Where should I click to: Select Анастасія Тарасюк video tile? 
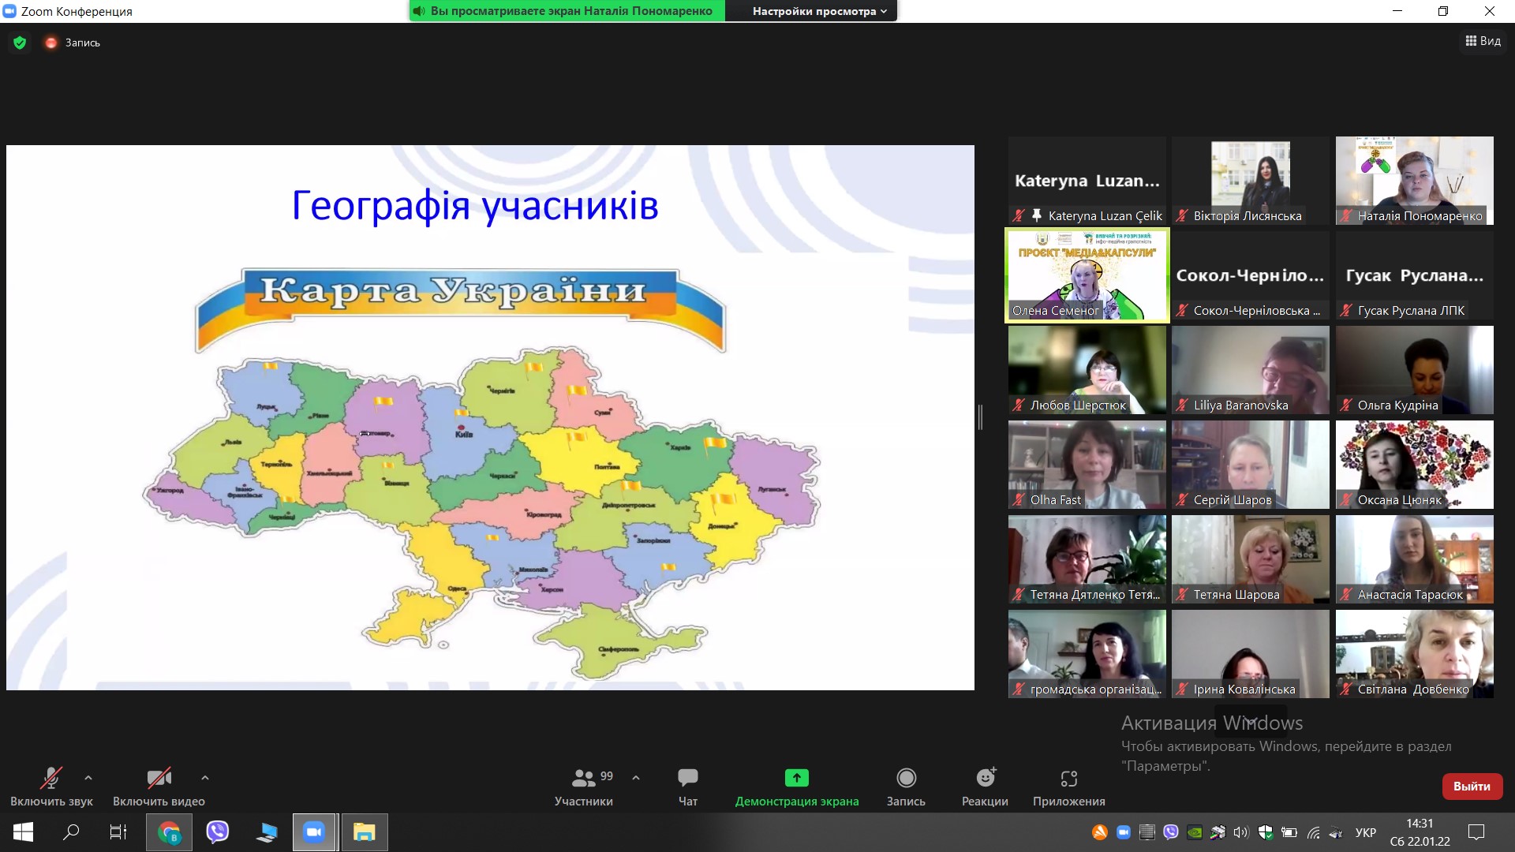[1415, 559]
